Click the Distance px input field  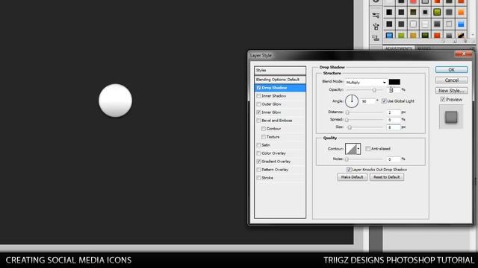(394, 112)
